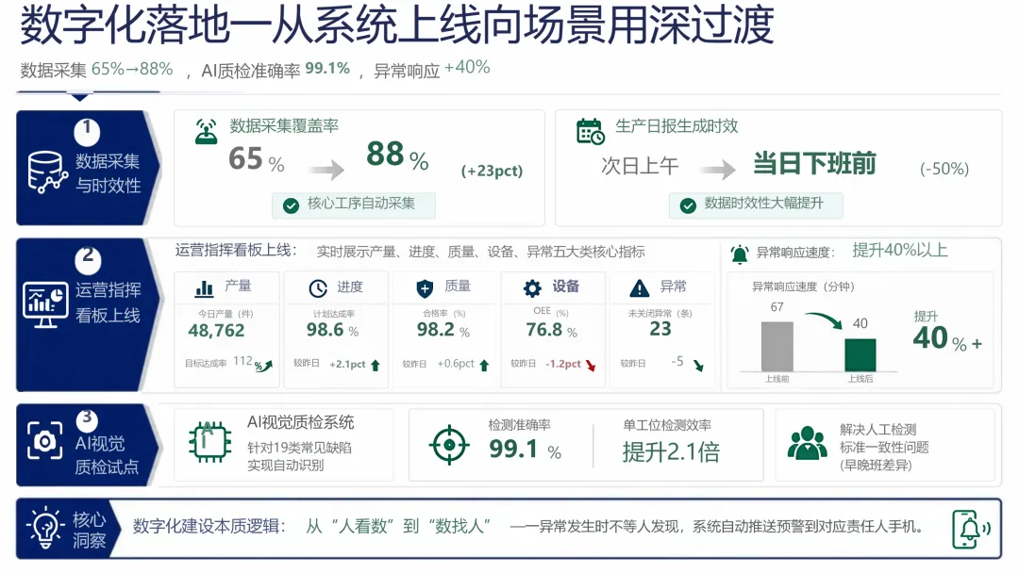
Task: Click the green up arrow after +0.6pct
Action: click(484, 366)
